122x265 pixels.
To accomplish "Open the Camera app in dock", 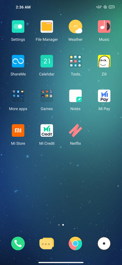I will pyautogui.click(x=104, y=244).
